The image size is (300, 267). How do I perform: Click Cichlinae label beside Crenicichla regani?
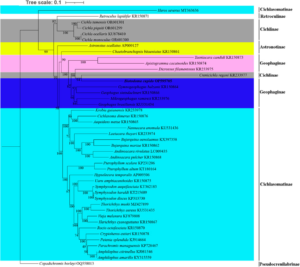click(269, 75)
